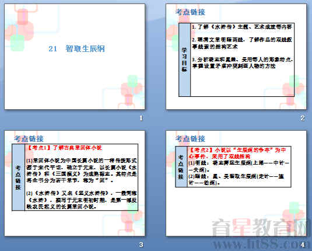The height and width of the screenshot is (251, 312).
Task: Click the vertical 考点链接 cell on slide 3
Action: point(18,177)
